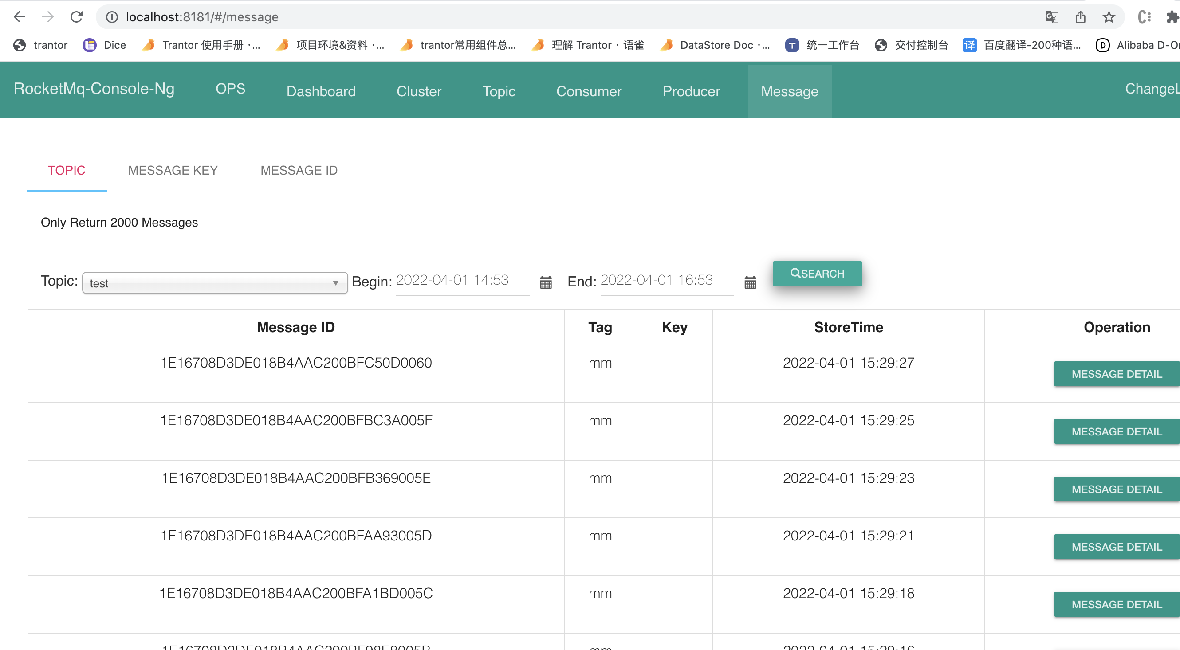Open the Dashboard nav item
This screenshot has height=650, width=1180.
321,91
